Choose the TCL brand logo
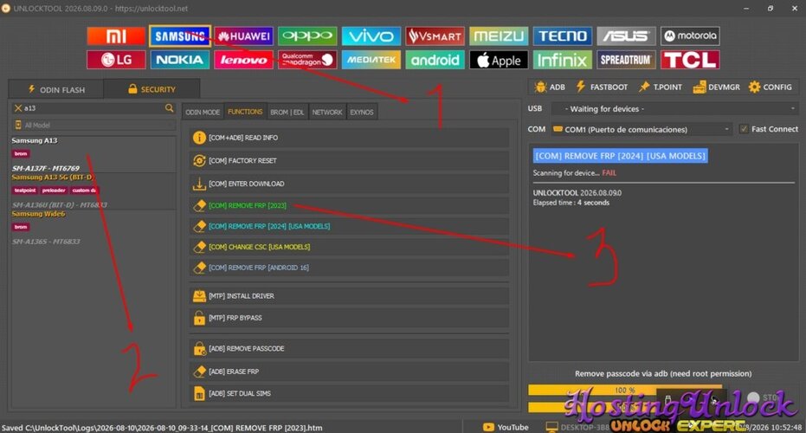This screenshot has height=433, width=806. click(690, 60)
